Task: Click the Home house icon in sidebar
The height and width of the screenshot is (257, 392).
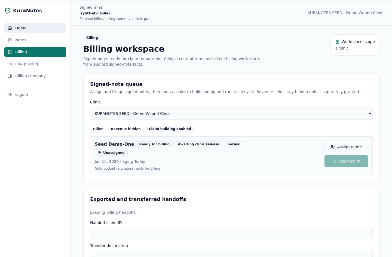Action: point(10,28)
